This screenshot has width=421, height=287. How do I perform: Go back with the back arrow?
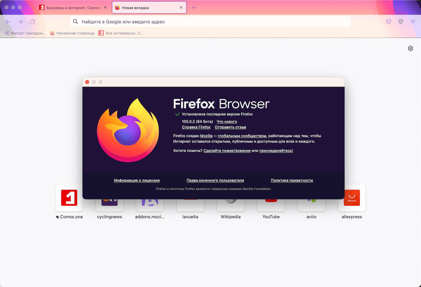click(8, 22)
